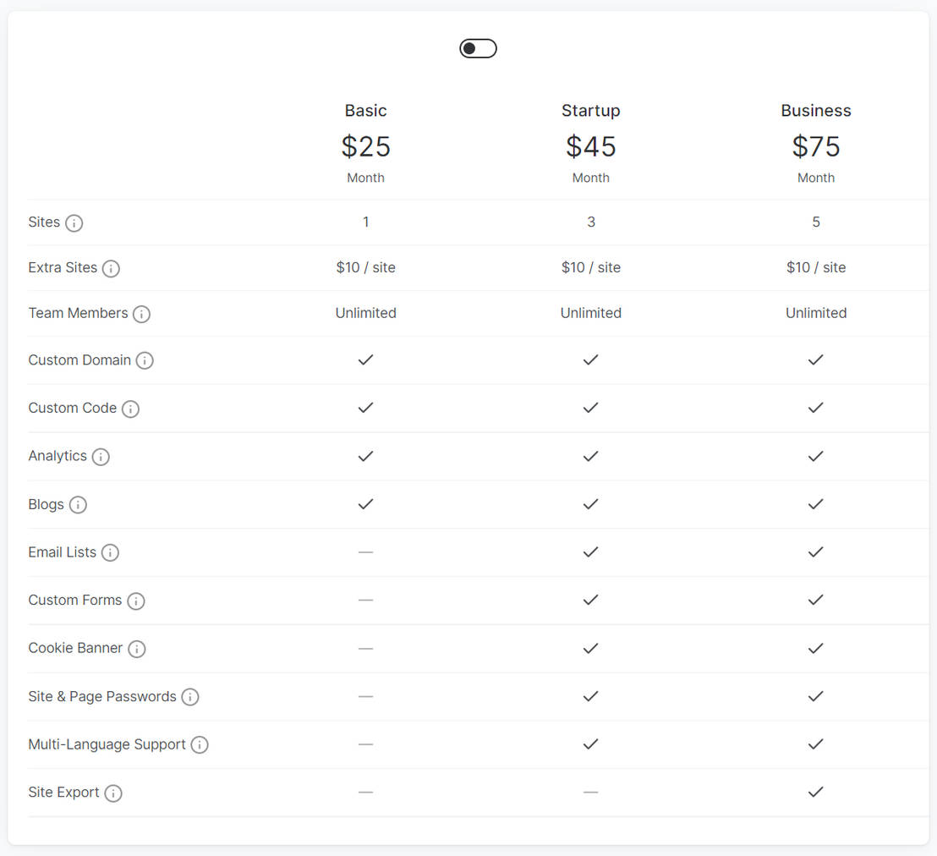
Task: Open the Team Members info icon
Action: tap(141, 314)
